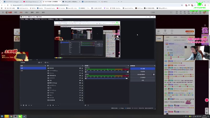Toggle lock on 视频采集设备 source
The image size is (210, 118).
coord(82,76)
